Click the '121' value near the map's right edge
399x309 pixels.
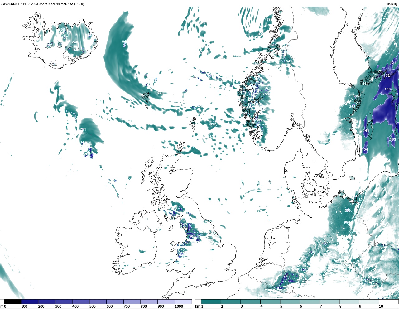tap(393, 63)
